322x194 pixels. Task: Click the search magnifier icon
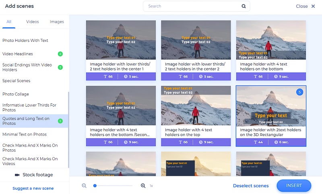244,6
